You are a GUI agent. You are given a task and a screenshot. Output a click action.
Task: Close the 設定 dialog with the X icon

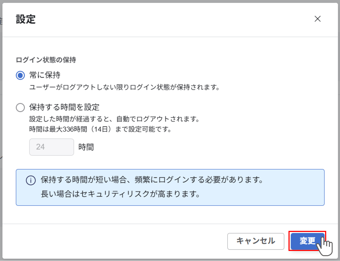click(x=317, y=19)
